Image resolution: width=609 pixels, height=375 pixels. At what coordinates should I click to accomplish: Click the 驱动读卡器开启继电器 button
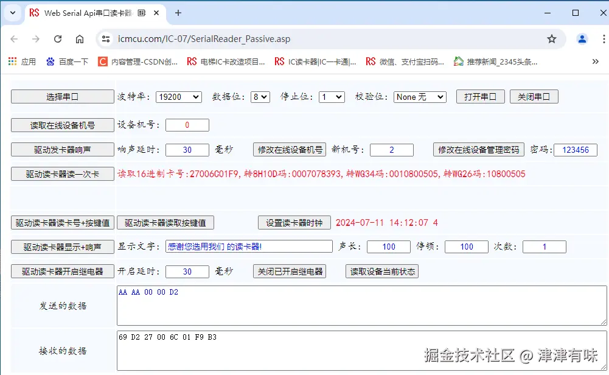[62, 272]
